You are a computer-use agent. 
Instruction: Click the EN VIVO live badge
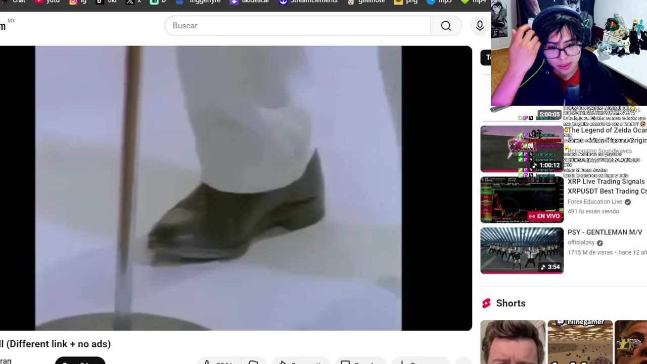pos(544,216)
